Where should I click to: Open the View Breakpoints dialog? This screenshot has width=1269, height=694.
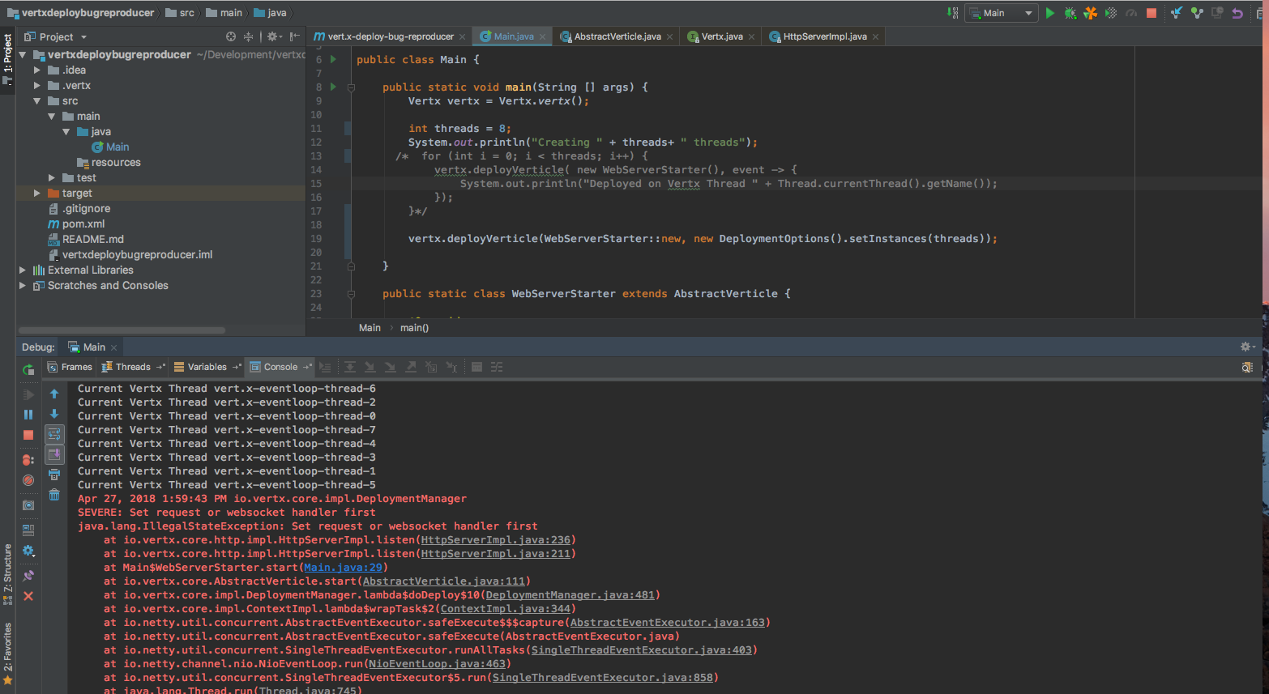(28, 458)
